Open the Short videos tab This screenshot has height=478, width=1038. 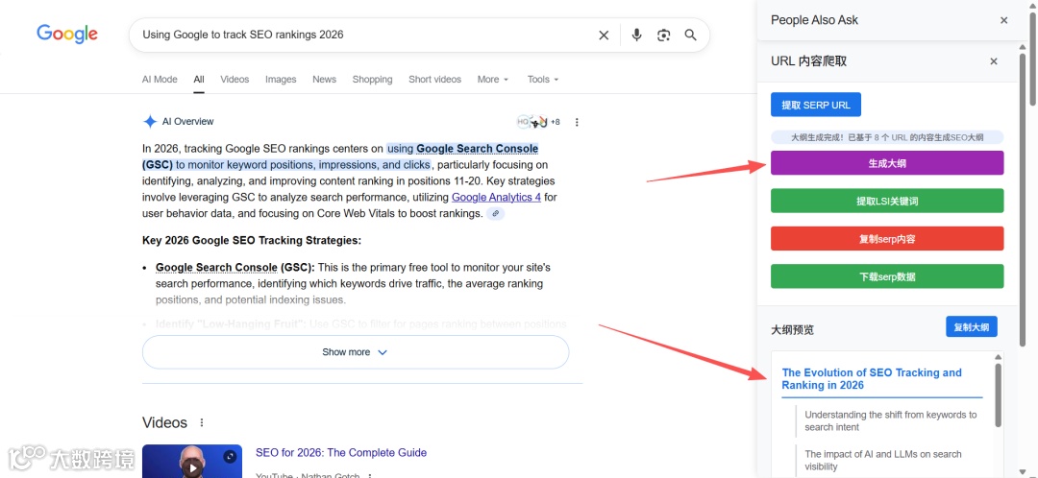click(435, 80)
